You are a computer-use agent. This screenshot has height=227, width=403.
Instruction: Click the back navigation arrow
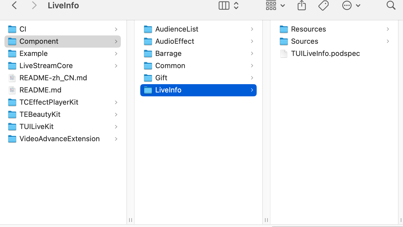pos(14,5)
